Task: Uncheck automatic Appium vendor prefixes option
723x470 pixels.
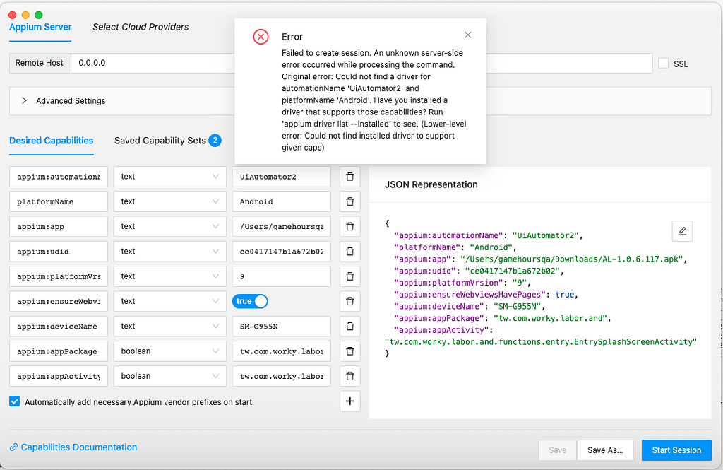Action: pos(14,401)
